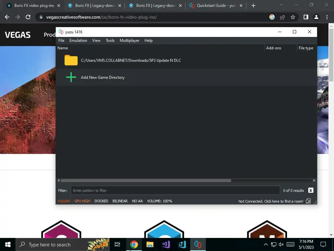Open Chrome profile avatar
This screenshot has height=251, width=334.
click(316, 17)
